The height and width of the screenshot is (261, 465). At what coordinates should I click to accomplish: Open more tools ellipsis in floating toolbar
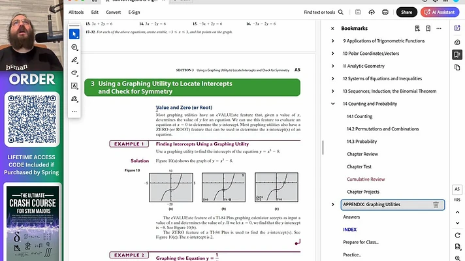[74, 112]
